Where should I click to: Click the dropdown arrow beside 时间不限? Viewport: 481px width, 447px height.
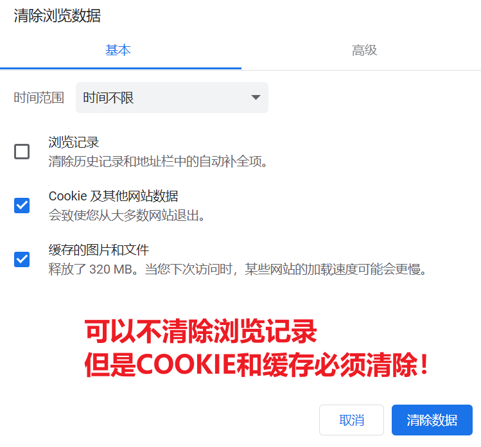coord(256,98)
